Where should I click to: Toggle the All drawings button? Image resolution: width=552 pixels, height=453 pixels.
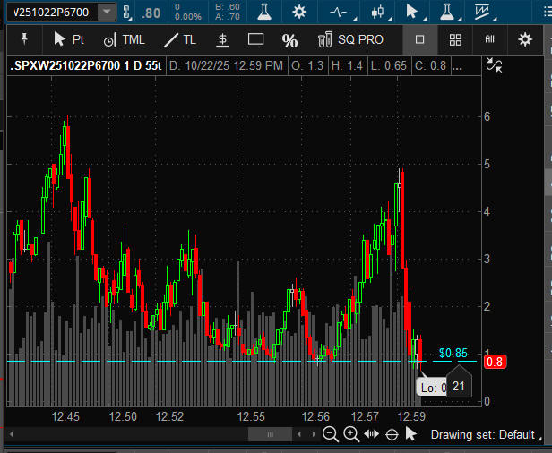pyautogui.click(x=490, y=39)
